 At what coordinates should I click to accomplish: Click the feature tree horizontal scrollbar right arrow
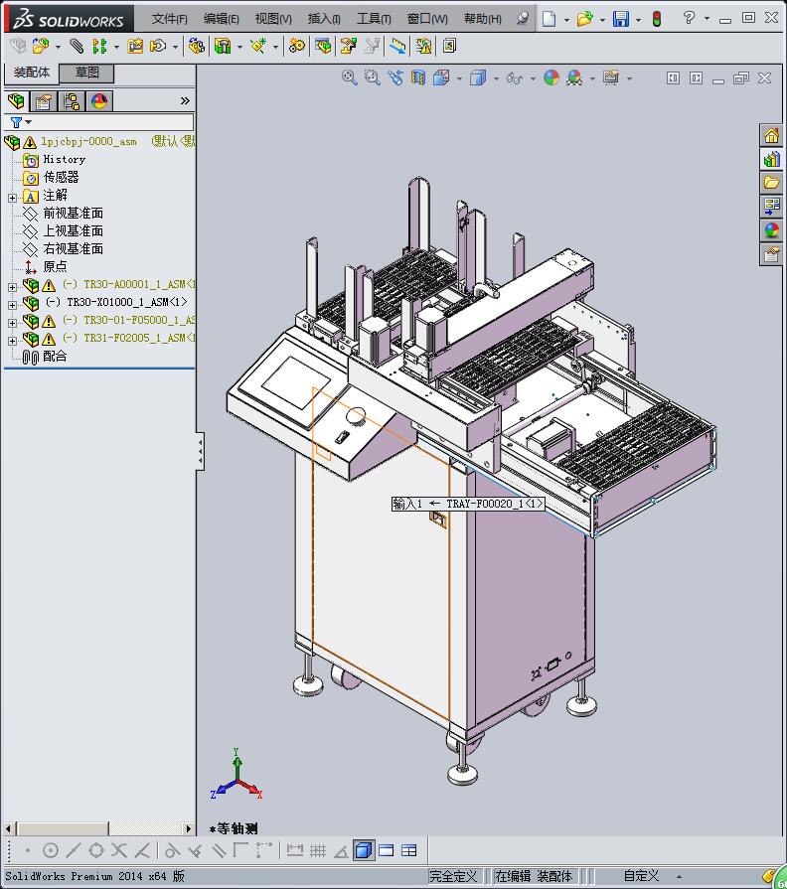pyautogui.click(x=189, y=828)
